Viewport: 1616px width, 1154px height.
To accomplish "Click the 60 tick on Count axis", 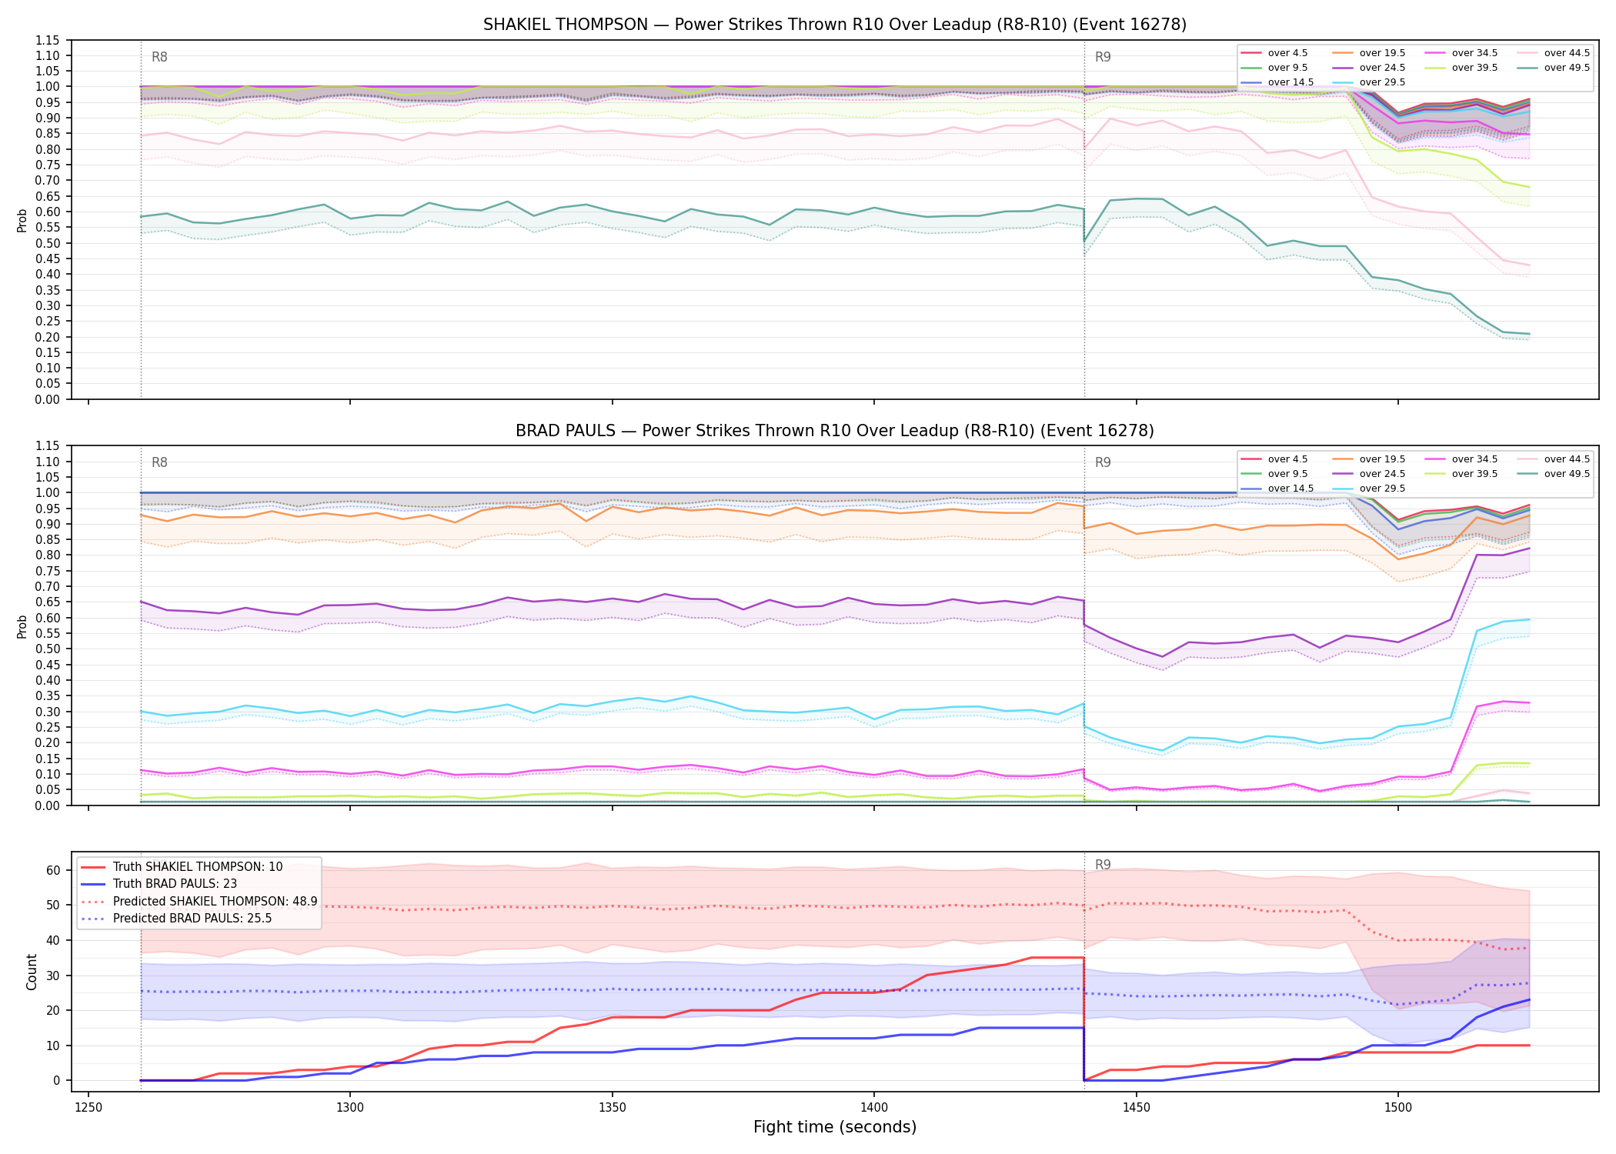I will [53, 871].
